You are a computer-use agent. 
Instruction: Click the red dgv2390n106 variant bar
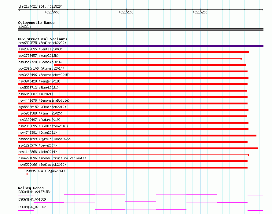[133, 71]
